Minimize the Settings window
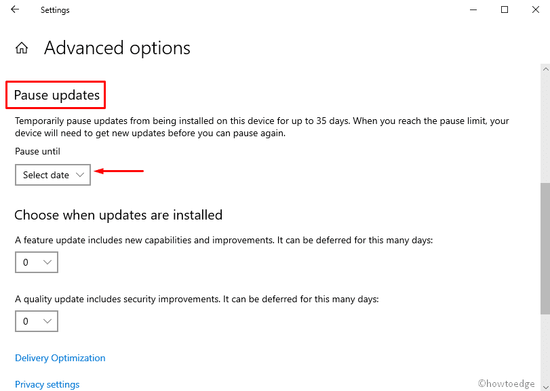Image resolution: width=550 pixels, height=391 pixels. [472, 10]
